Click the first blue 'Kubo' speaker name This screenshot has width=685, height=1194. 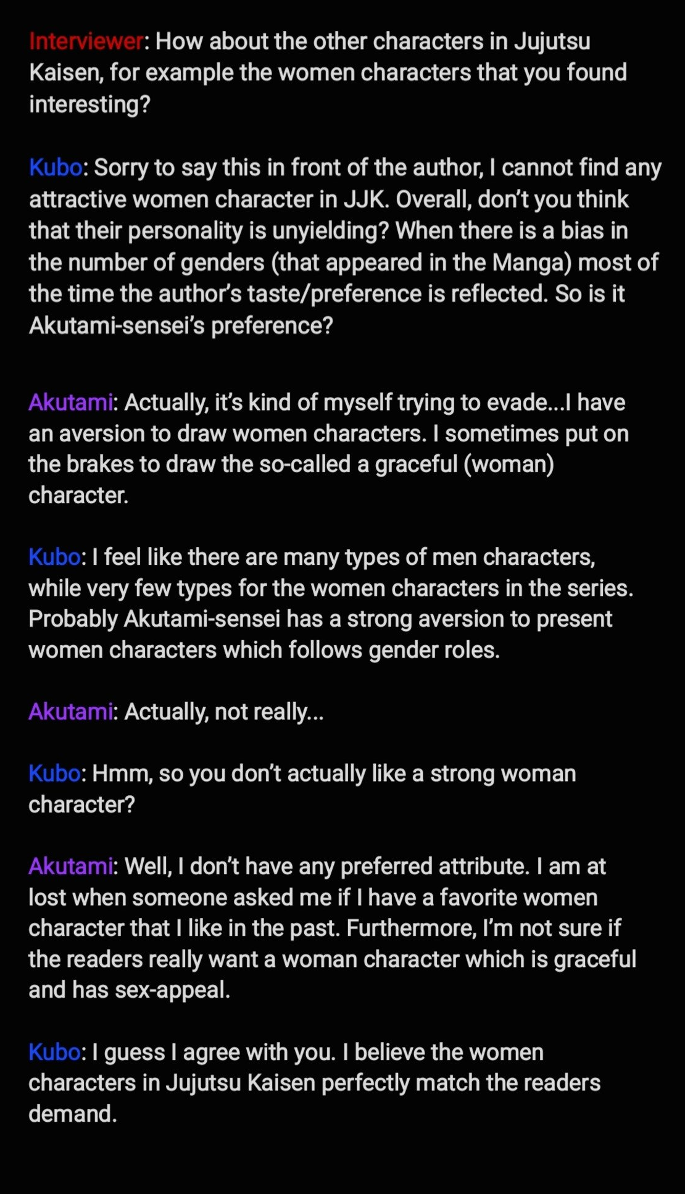click(56, 167)
